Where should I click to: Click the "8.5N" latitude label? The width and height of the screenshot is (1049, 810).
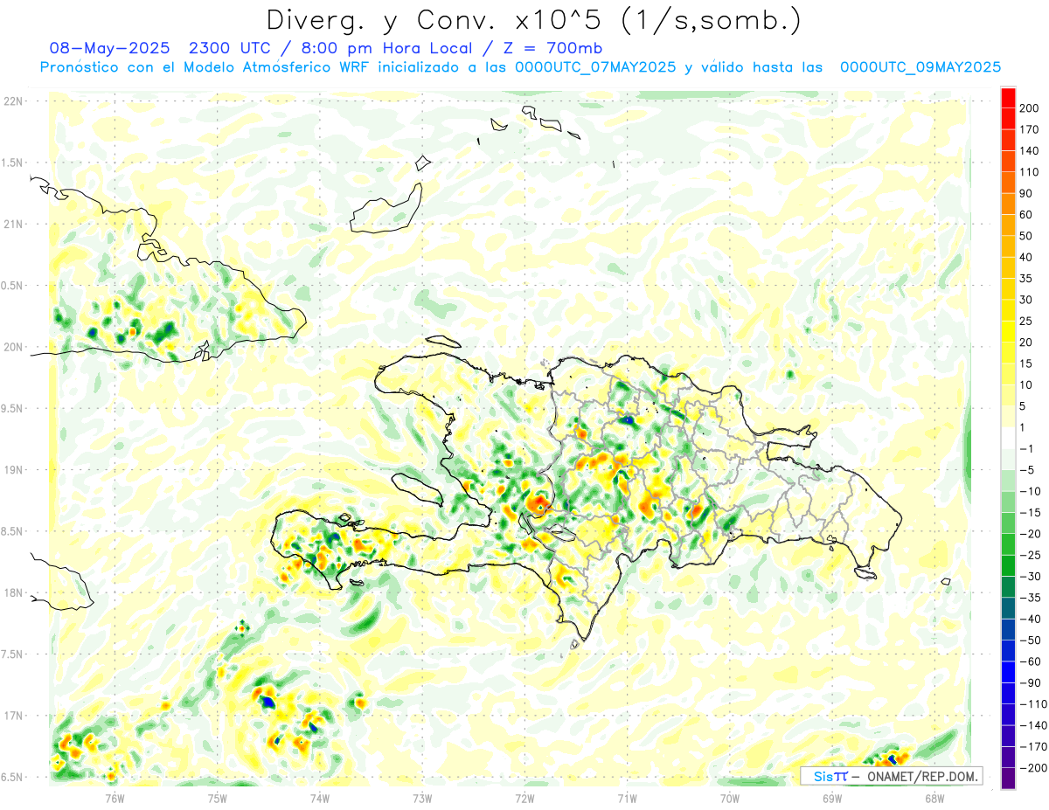[x=13, y=531]
